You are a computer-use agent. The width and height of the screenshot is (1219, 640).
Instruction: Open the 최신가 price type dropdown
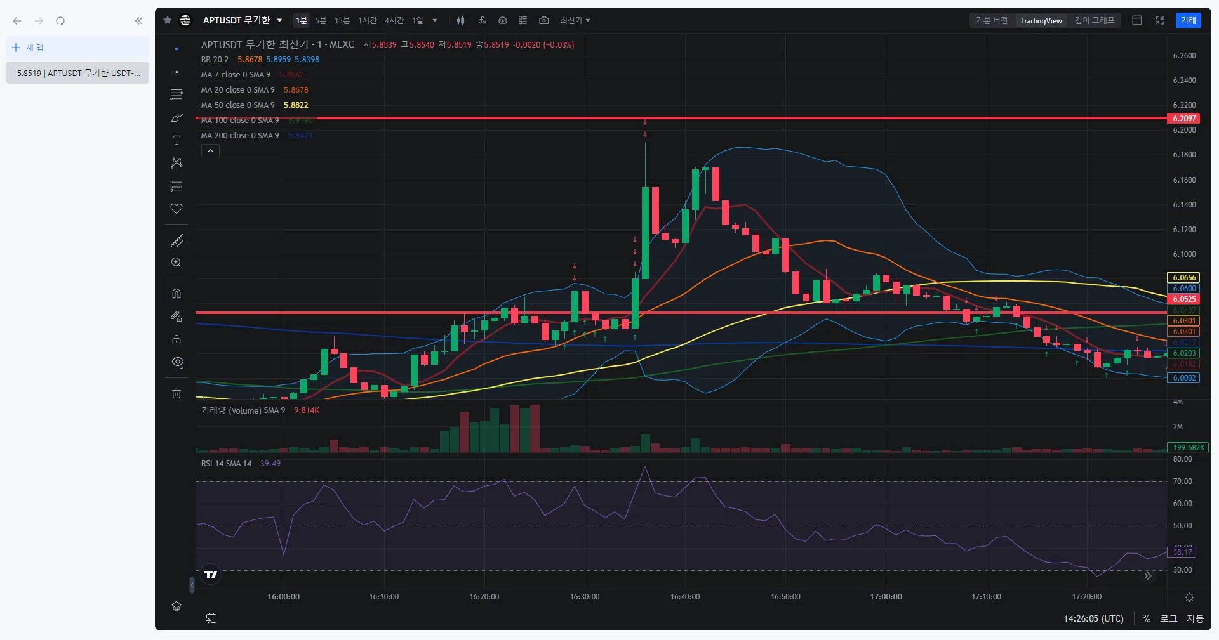(x=575, y=20)
